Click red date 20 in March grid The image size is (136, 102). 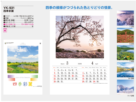[x=73, y=76]
